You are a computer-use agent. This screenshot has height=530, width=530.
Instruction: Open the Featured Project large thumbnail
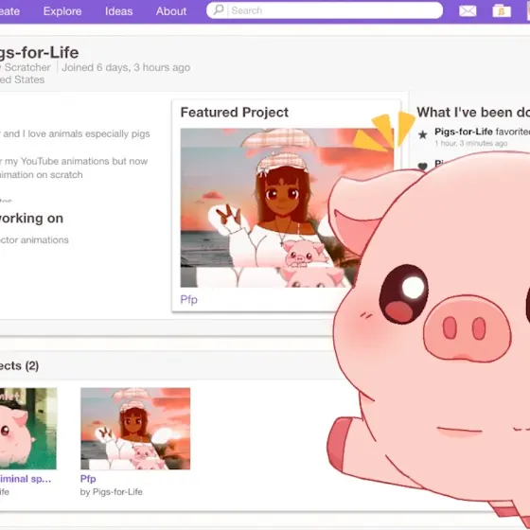[x=266, y=207]
